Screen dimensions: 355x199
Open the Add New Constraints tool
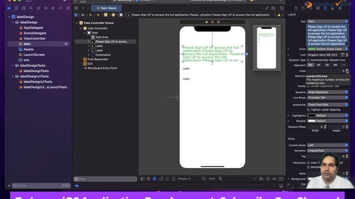268,179
